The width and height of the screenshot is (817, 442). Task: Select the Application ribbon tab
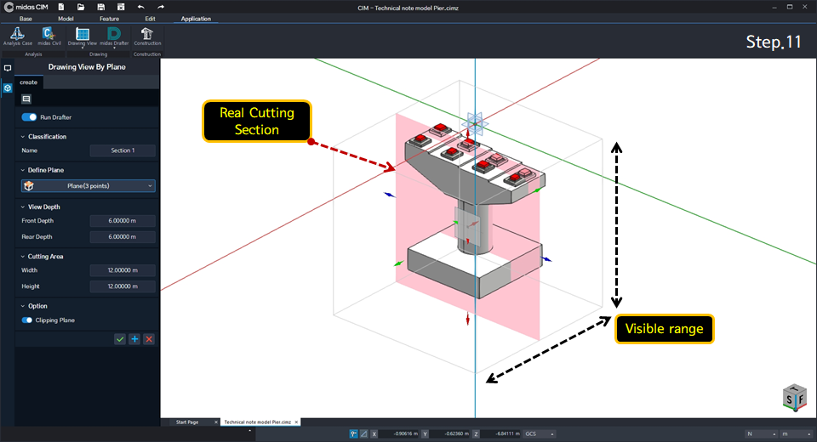(x=196, y=19)
